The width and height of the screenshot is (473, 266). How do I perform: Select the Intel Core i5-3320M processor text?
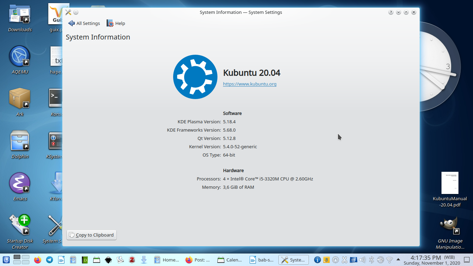268,179
